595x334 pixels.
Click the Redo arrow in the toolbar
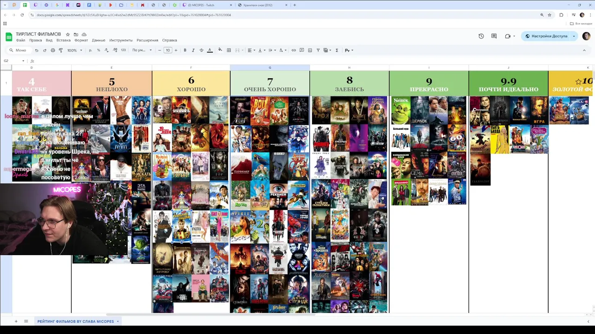(x=45, y=50)
